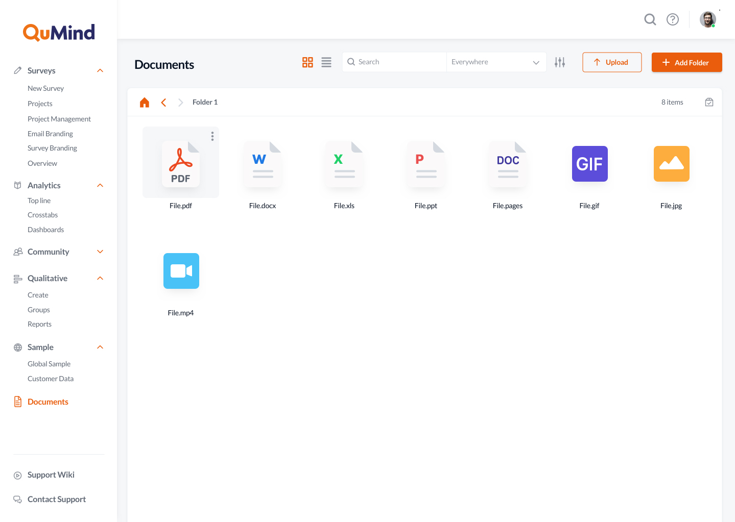Open the help question mark icon
This screenshot has height=522, width=735.
(x=673, y=19)
